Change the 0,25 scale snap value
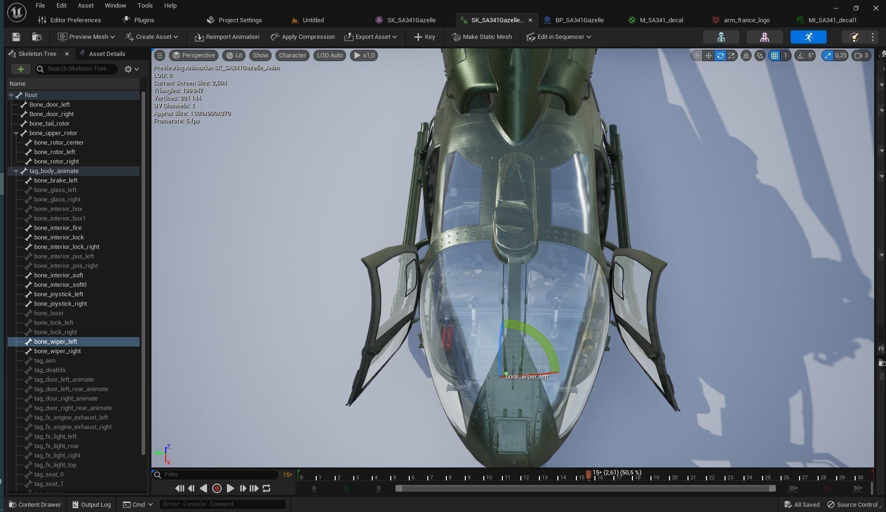This screenshot has height=512, width=886. point(841,55)
